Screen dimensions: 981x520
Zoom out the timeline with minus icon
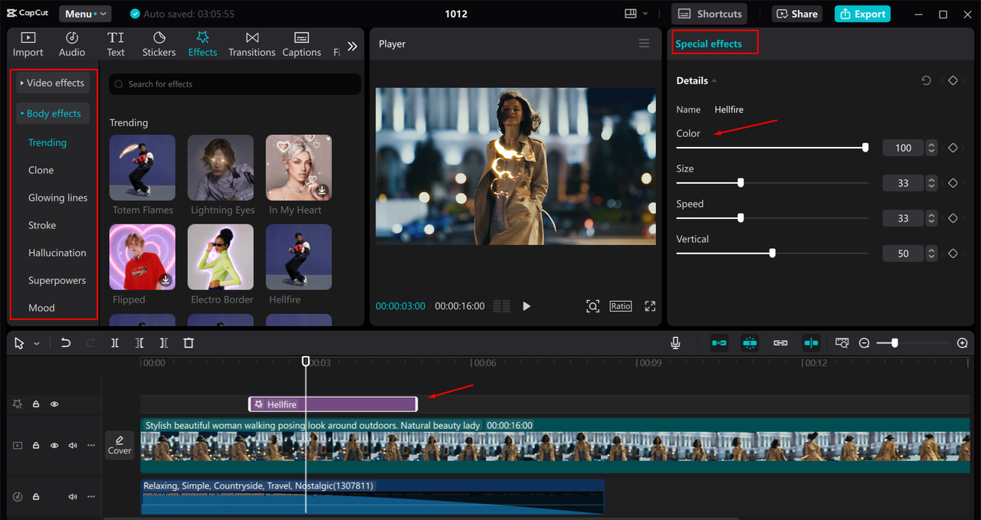click(864, 343)
